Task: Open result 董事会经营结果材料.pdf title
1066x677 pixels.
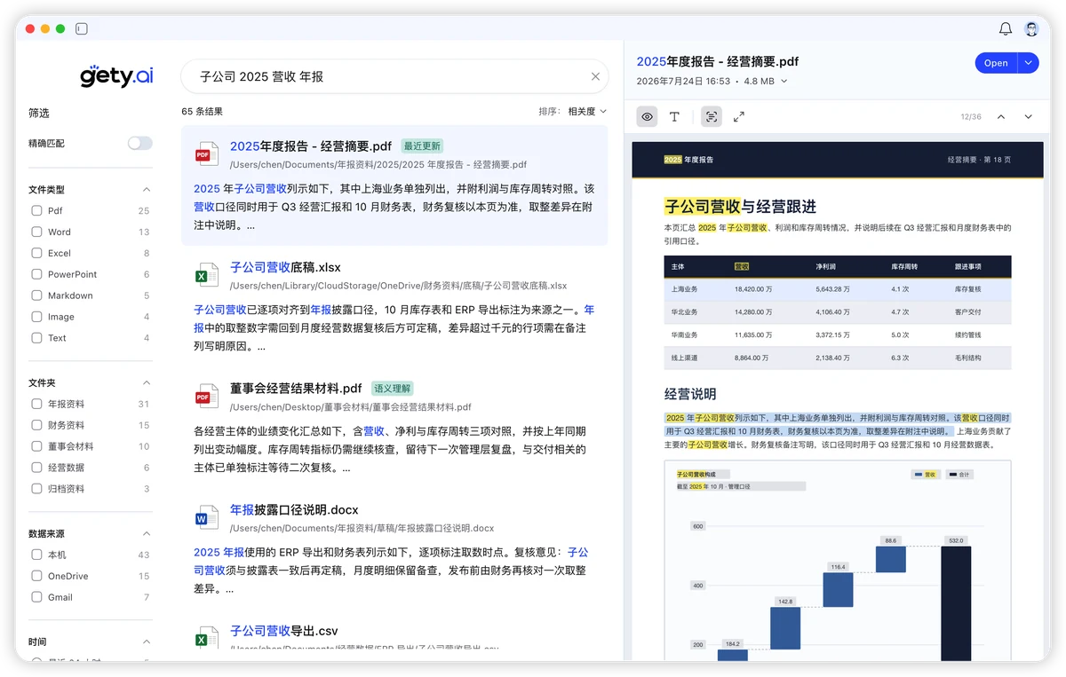Action: 296,389
